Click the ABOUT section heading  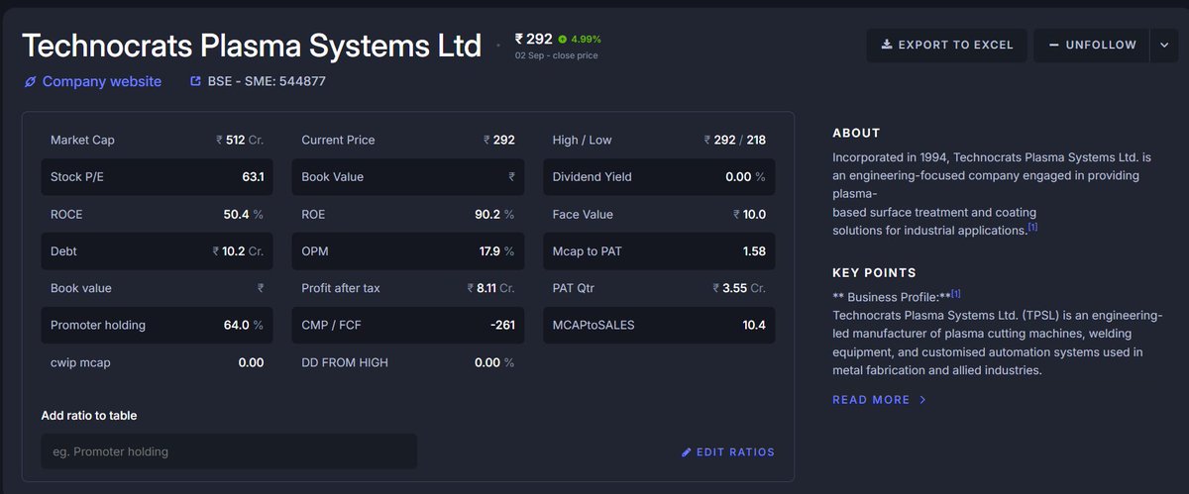pyautogui.click(x=856, y=133)
